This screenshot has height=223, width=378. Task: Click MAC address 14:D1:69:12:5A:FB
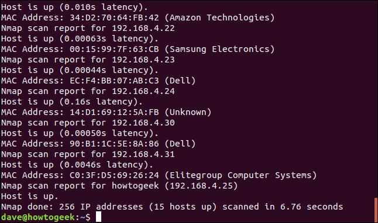114,112
